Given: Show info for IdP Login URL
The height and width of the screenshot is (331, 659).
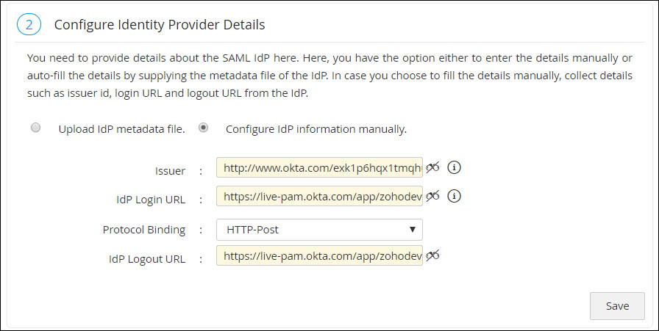Looking at the screenshot, I should point(454,196).
